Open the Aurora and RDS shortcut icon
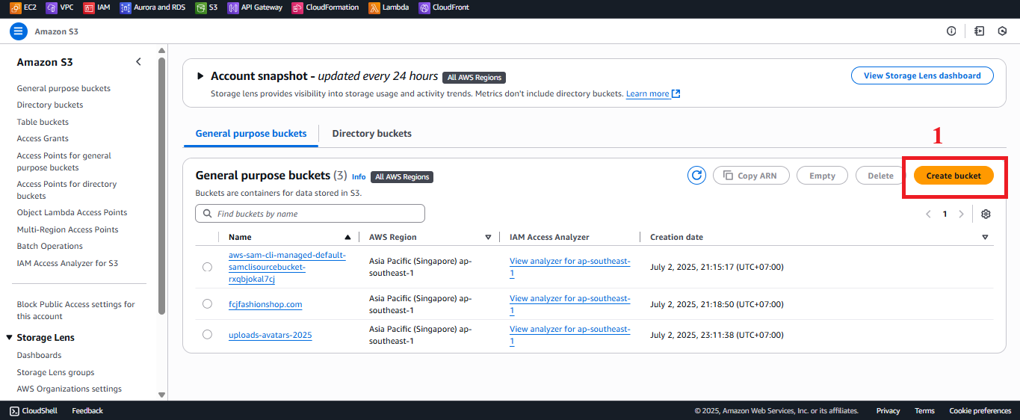Viewport: 1020px width, 420px height. pos(125,7)
